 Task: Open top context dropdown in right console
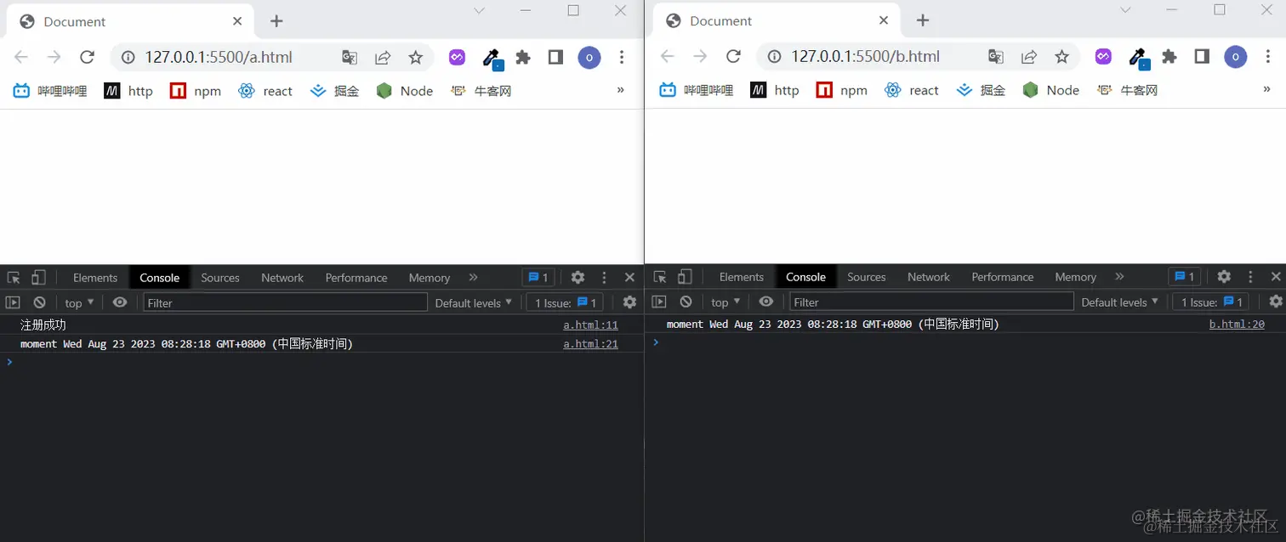click(726, 302)
